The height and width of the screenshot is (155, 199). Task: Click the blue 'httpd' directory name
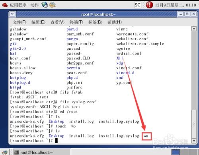[16, 87]
